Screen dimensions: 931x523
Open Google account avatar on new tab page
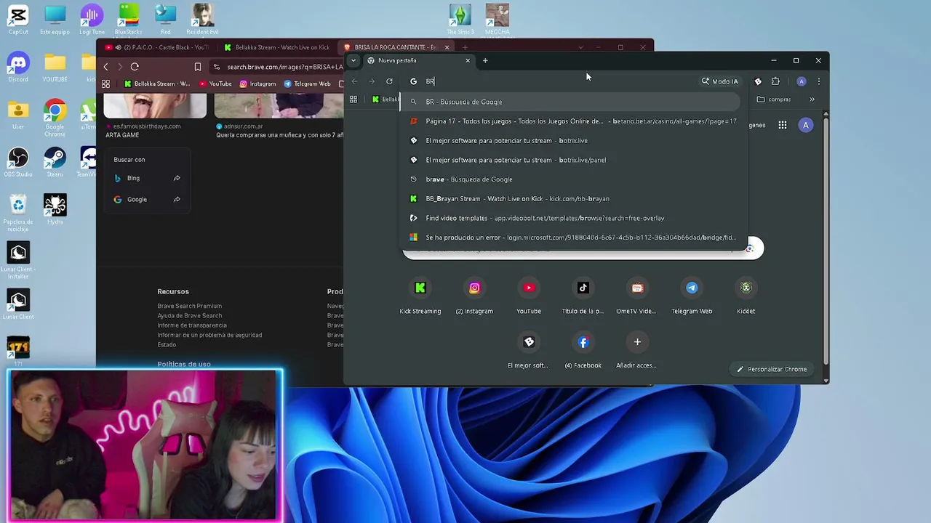(x=805, y=125)
